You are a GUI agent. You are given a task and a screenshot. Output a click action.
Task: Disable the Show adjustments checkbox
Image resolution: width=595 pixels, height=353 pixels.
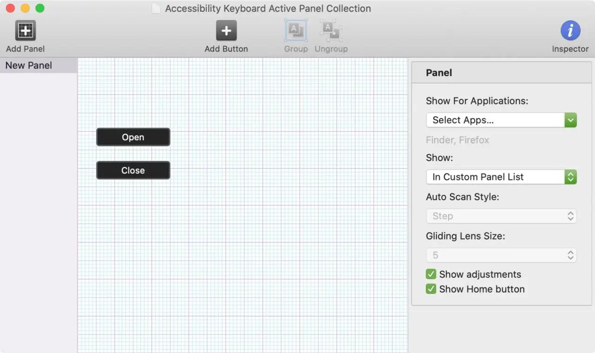point(431,274)
